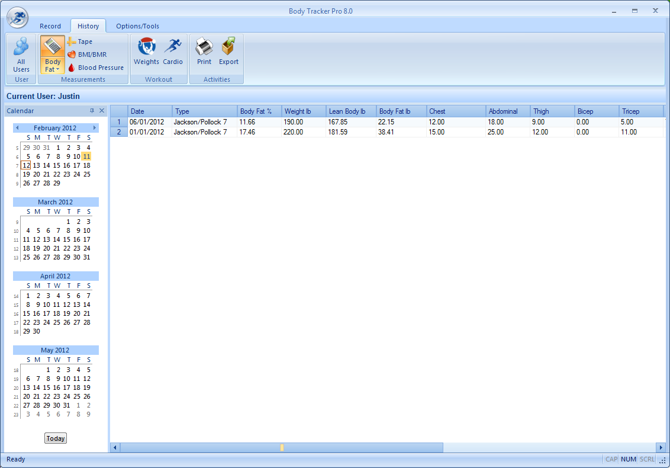Switch to the History tab
670x468 pixels.
click(x=88, y=26)
